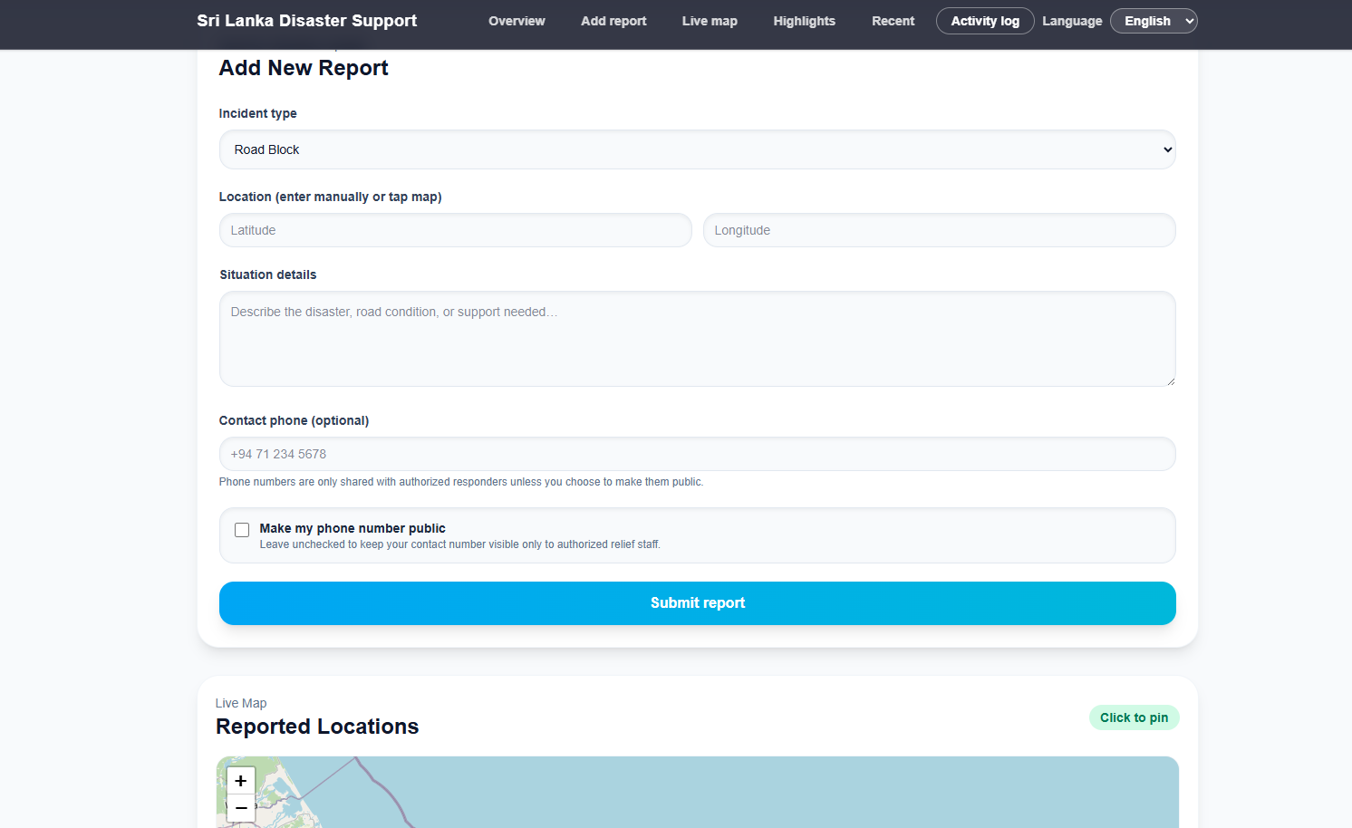Open the English language selector
Viewport: 1352px width, 828px height.
click(1154, 21)
